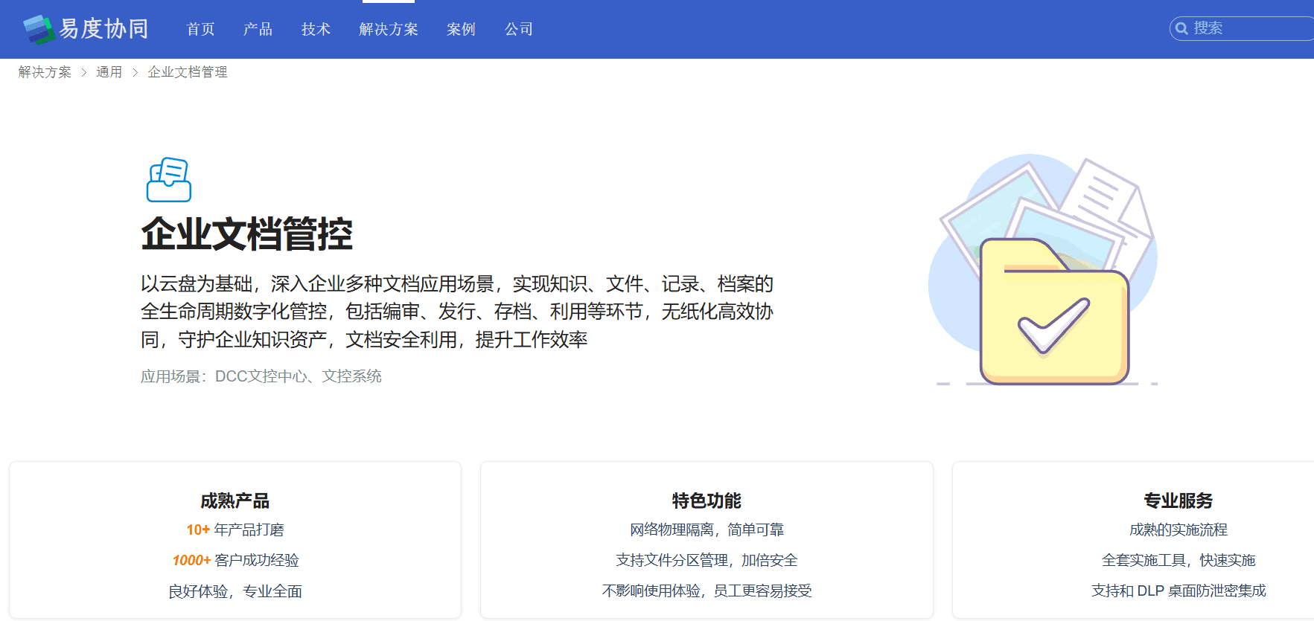
Task: Click the 支持文件分区管理，加倍安全 line
Action: point(707,560)
